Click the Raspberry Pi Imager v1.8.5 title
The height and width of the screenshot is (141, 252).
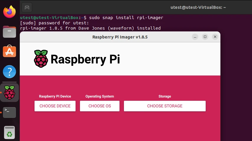120,37
